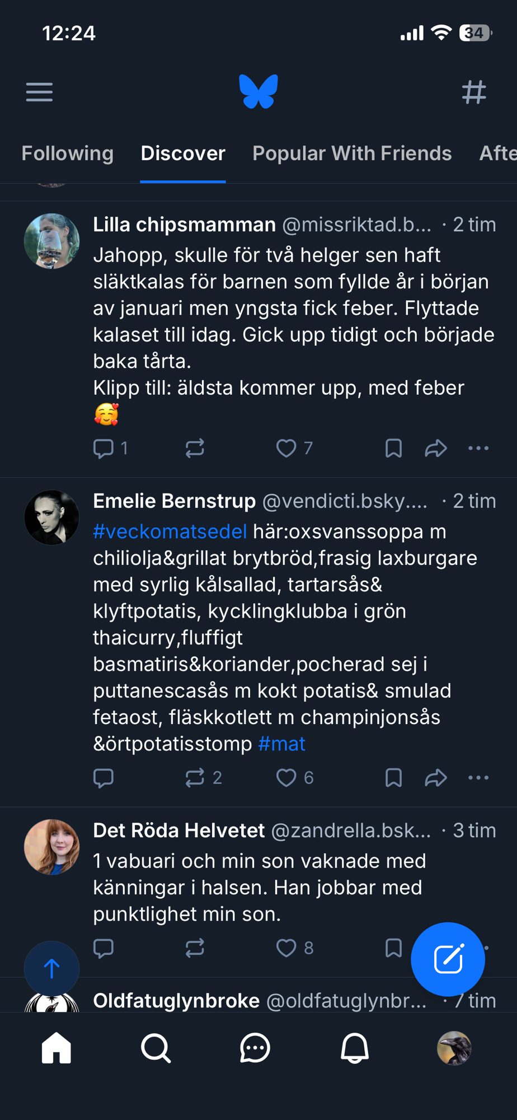Go to Home in bottom bar
The width and height of the screenshot is (517, 1120).
coord(57,1048)
